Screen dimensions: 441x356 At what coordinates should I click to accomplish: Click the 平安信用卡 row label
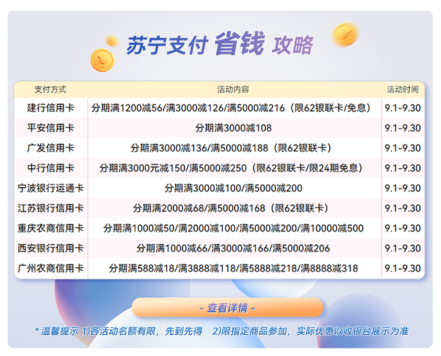tap(51, 128)
